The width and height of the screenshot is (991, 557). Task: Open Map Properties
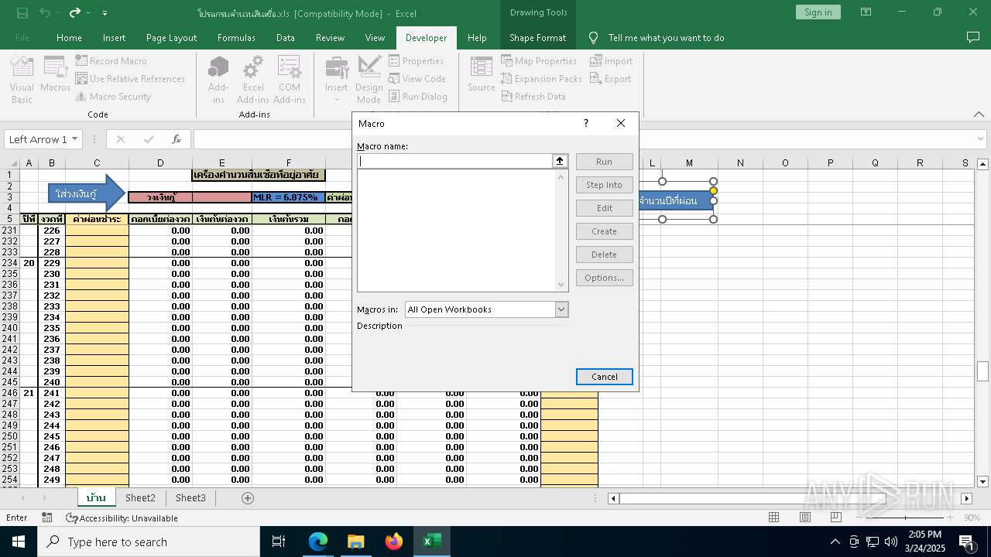coord(539,61)
